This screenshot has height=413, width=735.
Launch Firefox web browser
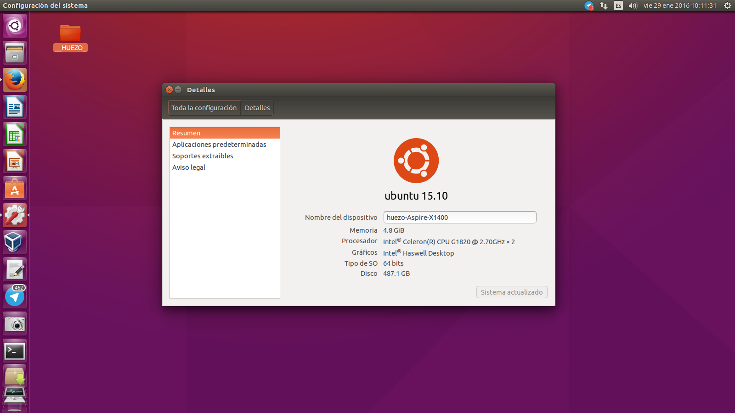[x=15, y=80]
